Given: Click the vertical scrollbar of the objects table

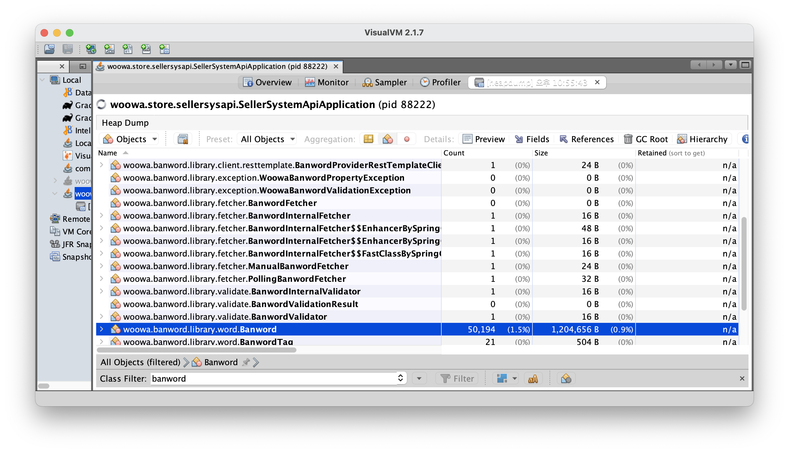Looking at the screenshot, I should coord(744,264).
